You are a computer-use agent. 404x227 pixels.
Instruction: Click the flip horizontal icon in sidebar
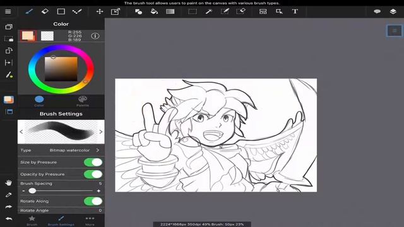(x=8, y=62)
